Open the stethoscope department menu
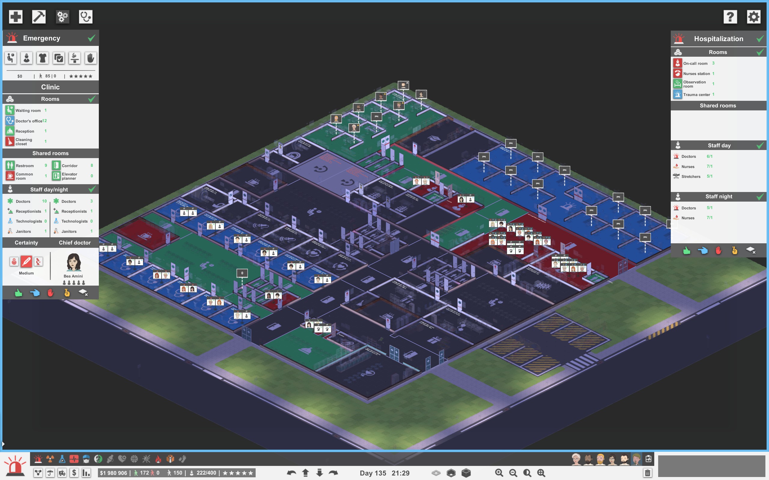 click(x=86, y=17)
